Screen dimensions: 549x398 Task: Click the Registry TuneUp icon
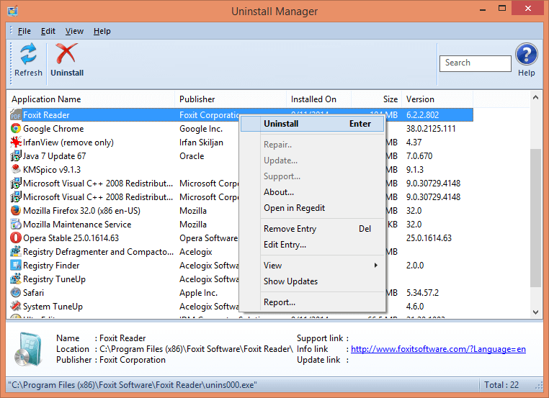[16, 279]
